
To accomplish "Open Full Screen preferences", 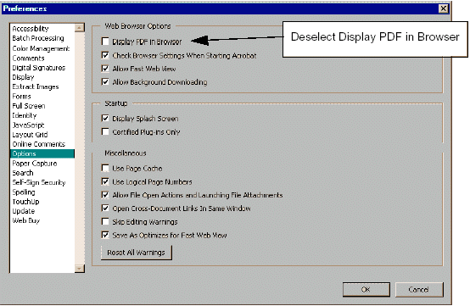I will [29, 106].
